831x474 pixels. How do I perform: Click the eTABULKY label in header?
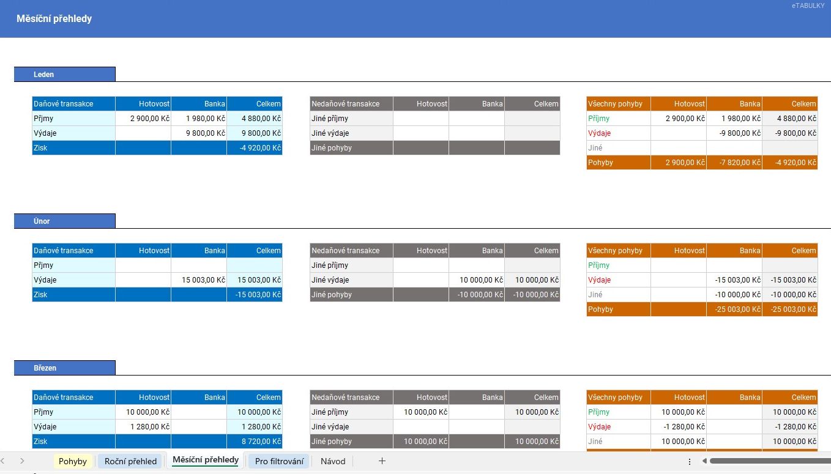click(x=808, y=6)
